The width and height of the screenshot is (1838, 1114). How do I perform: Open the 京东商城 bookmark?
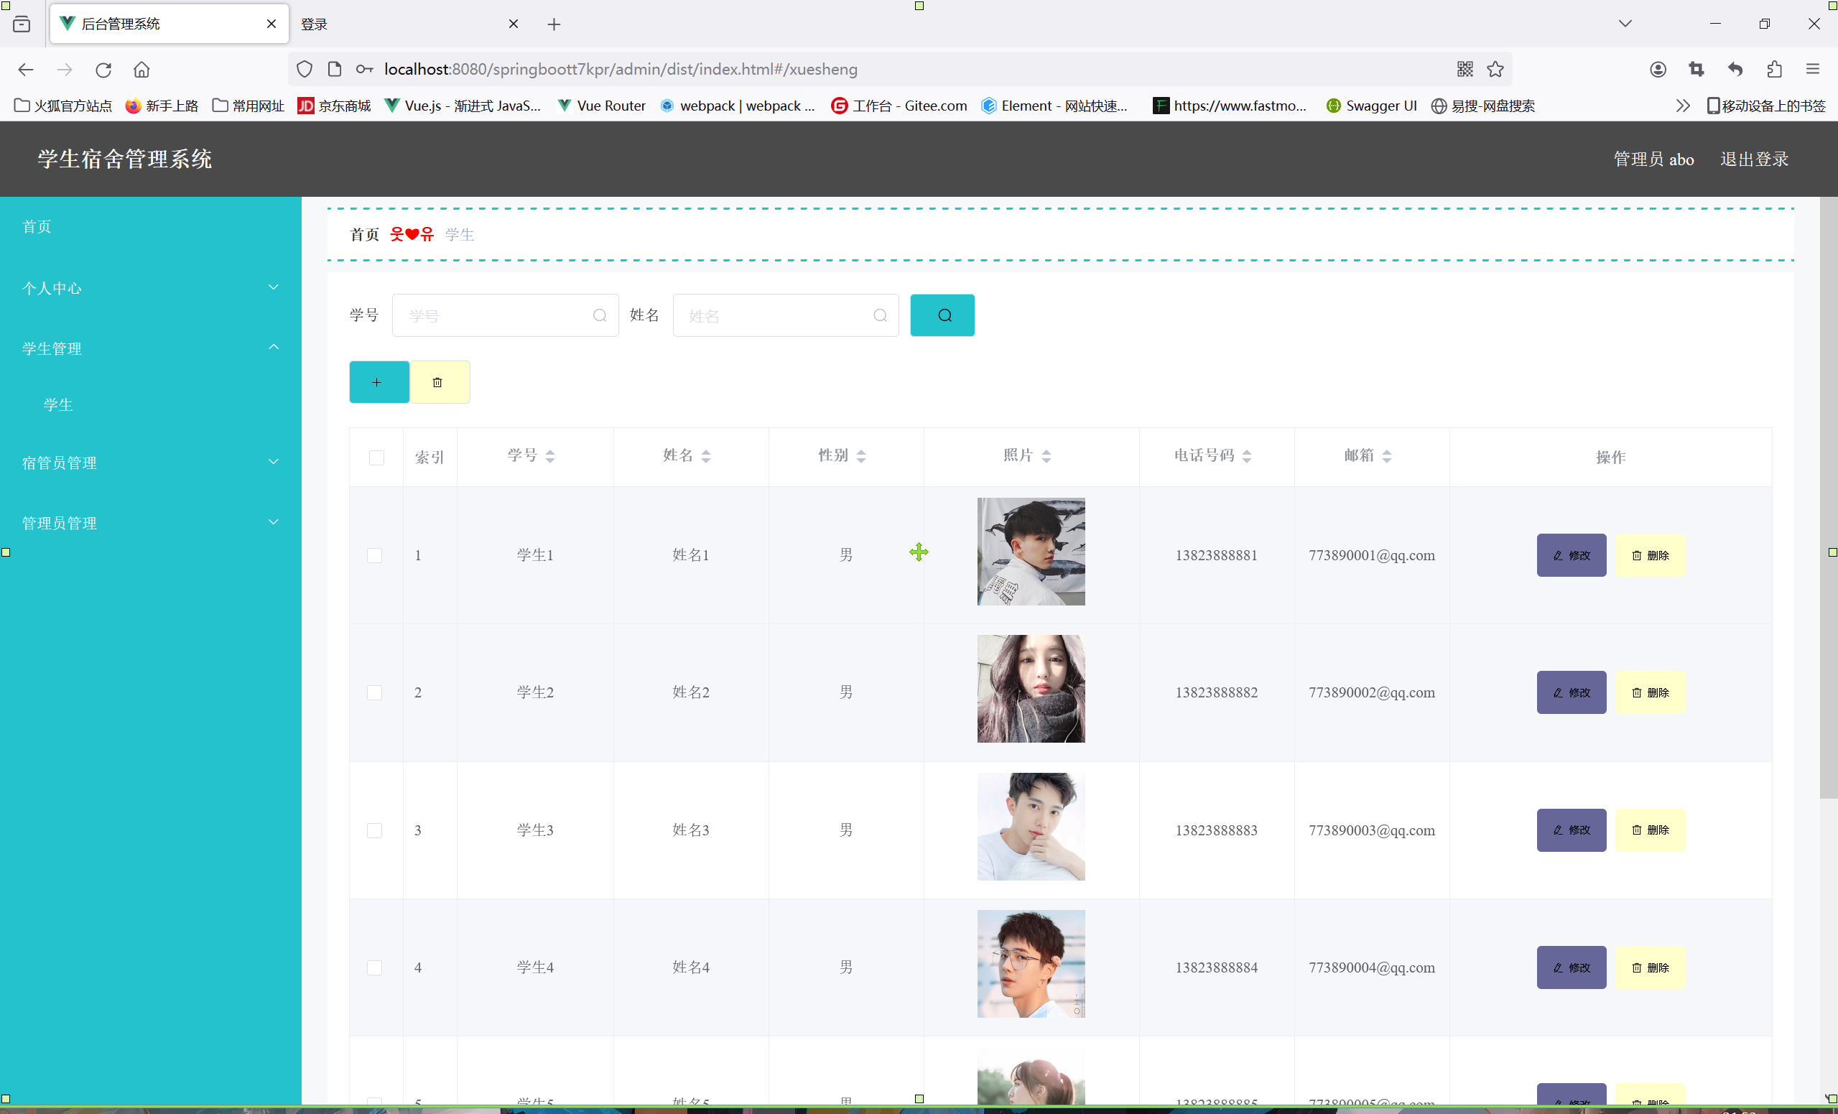click(334, 106)
